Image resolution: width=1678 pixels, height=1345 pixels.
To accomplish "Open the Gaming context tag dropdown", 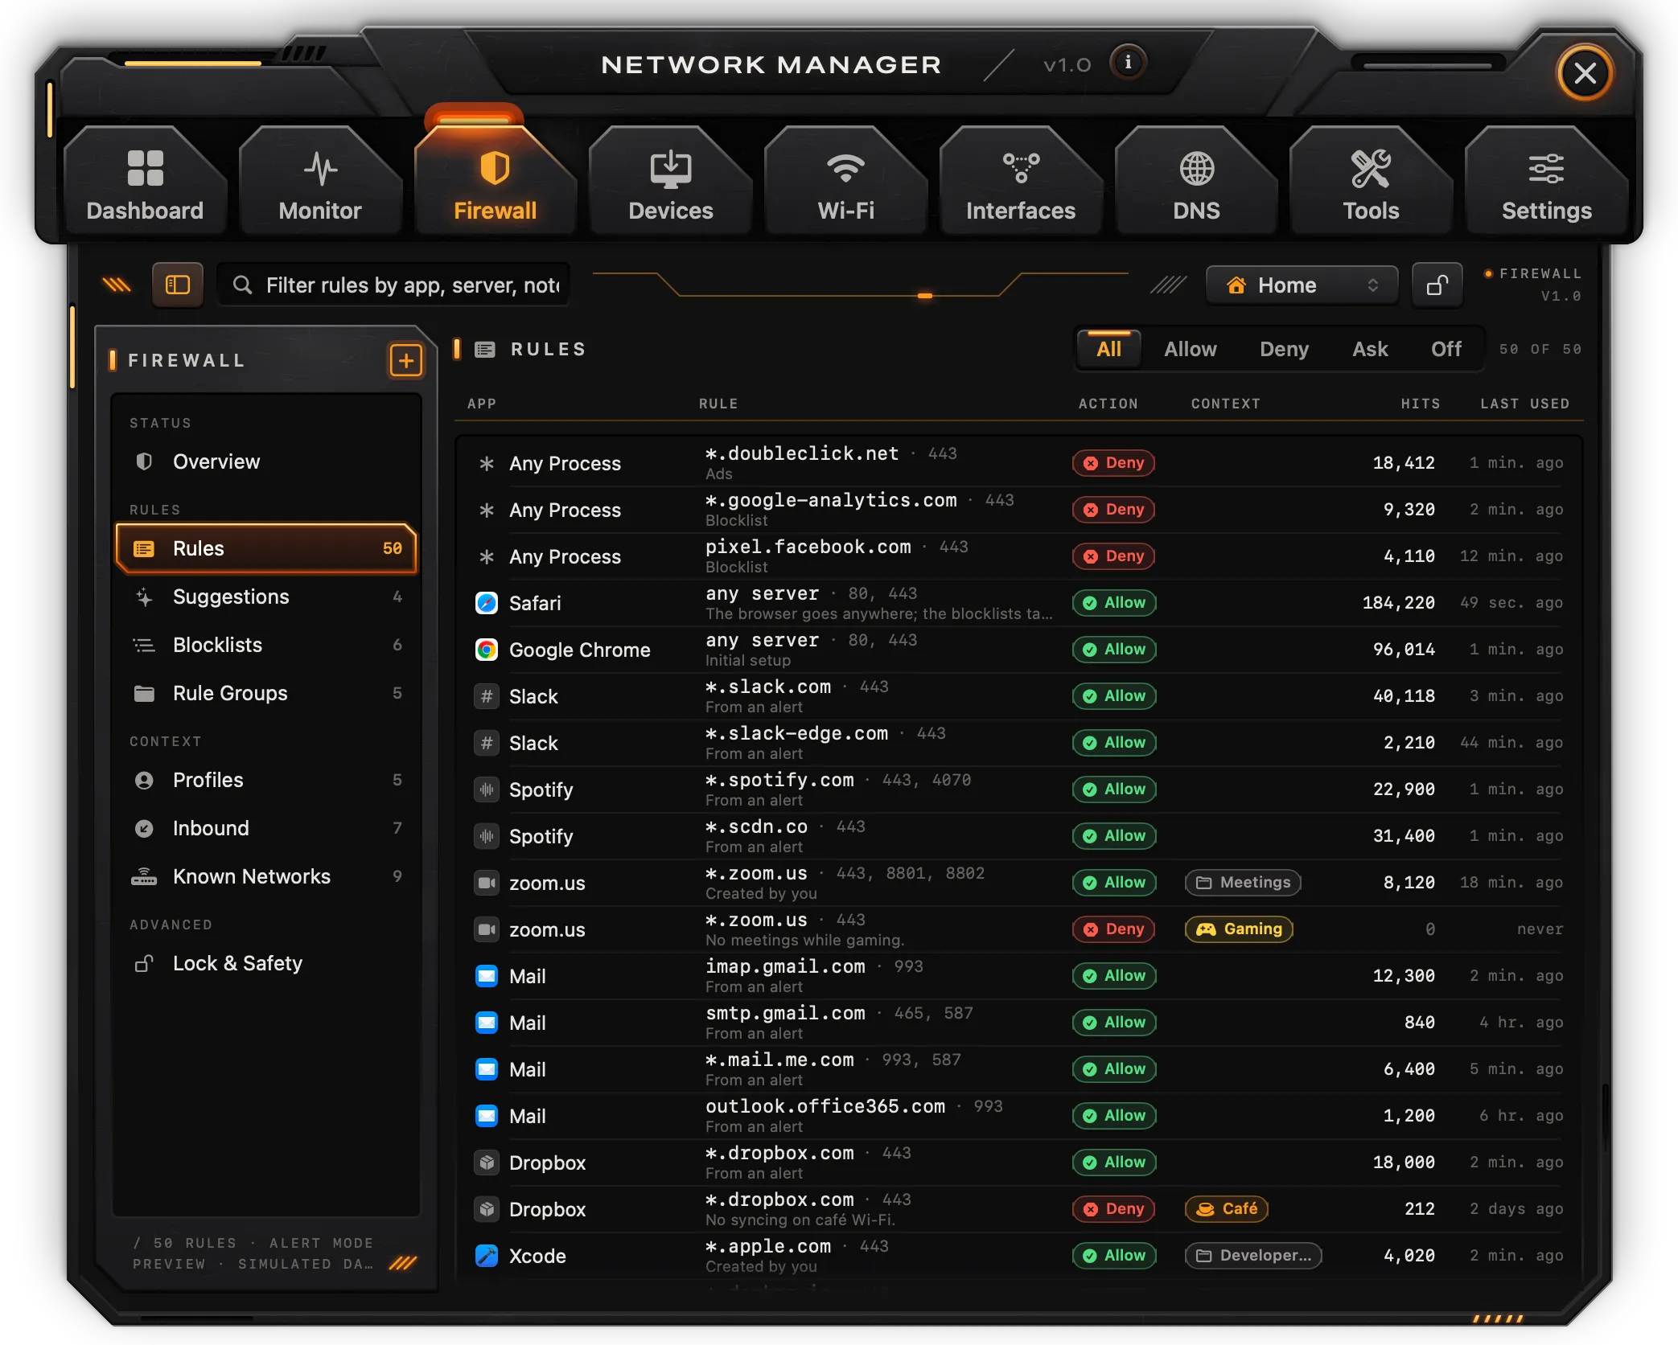I will coord(1239,929).
